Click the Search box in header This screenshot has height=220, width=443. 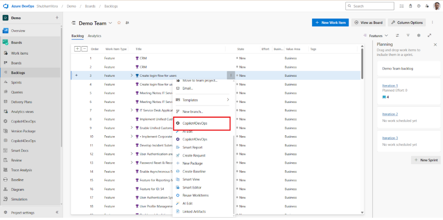click(x=370, y=6)
